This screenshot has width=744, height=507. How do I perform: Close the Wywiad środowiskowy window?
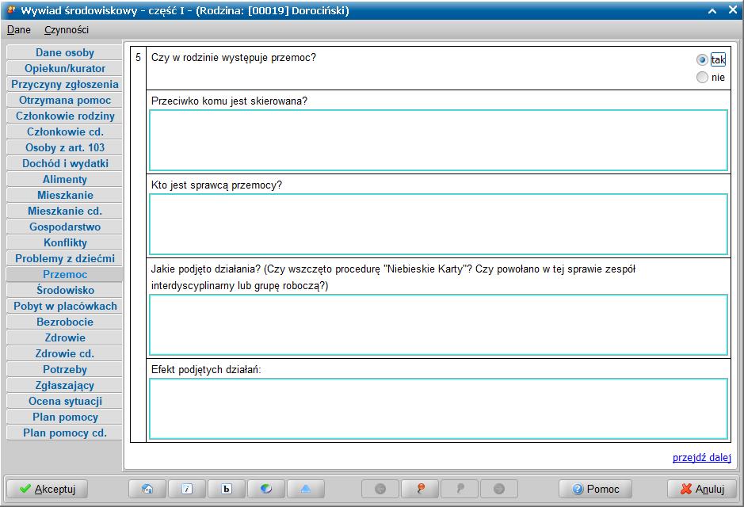click(x=733, y=10)
